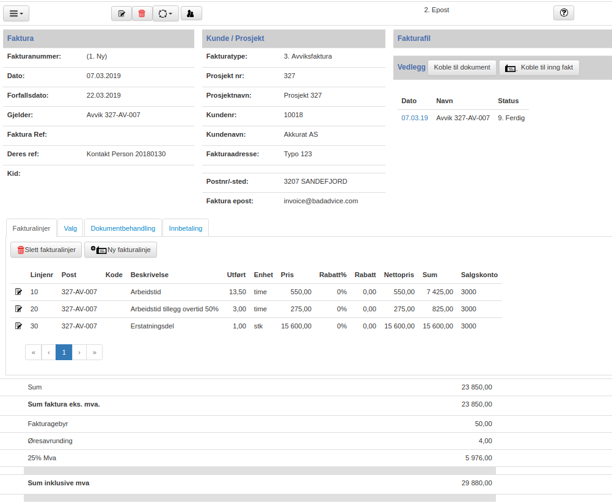Delete invoice lines with Slett fakturalinjer
Viewport: 612px width, 503px height.
(x=46, y=250)
